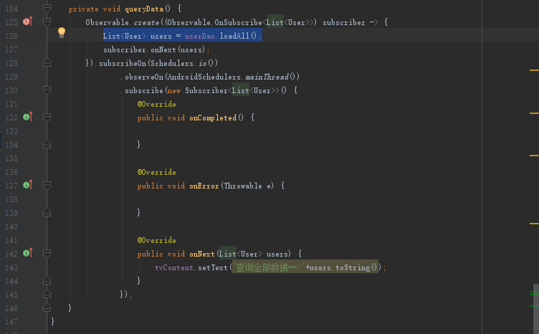Collapse the onError method fold on line 137

47,185
